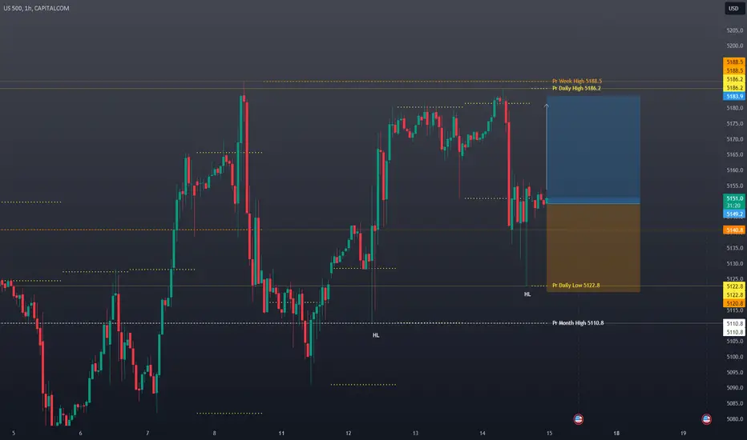This screenshot has width=747, height=440.
Task: Click the orange 5140.8 price tag
Action: click(734, 230)
